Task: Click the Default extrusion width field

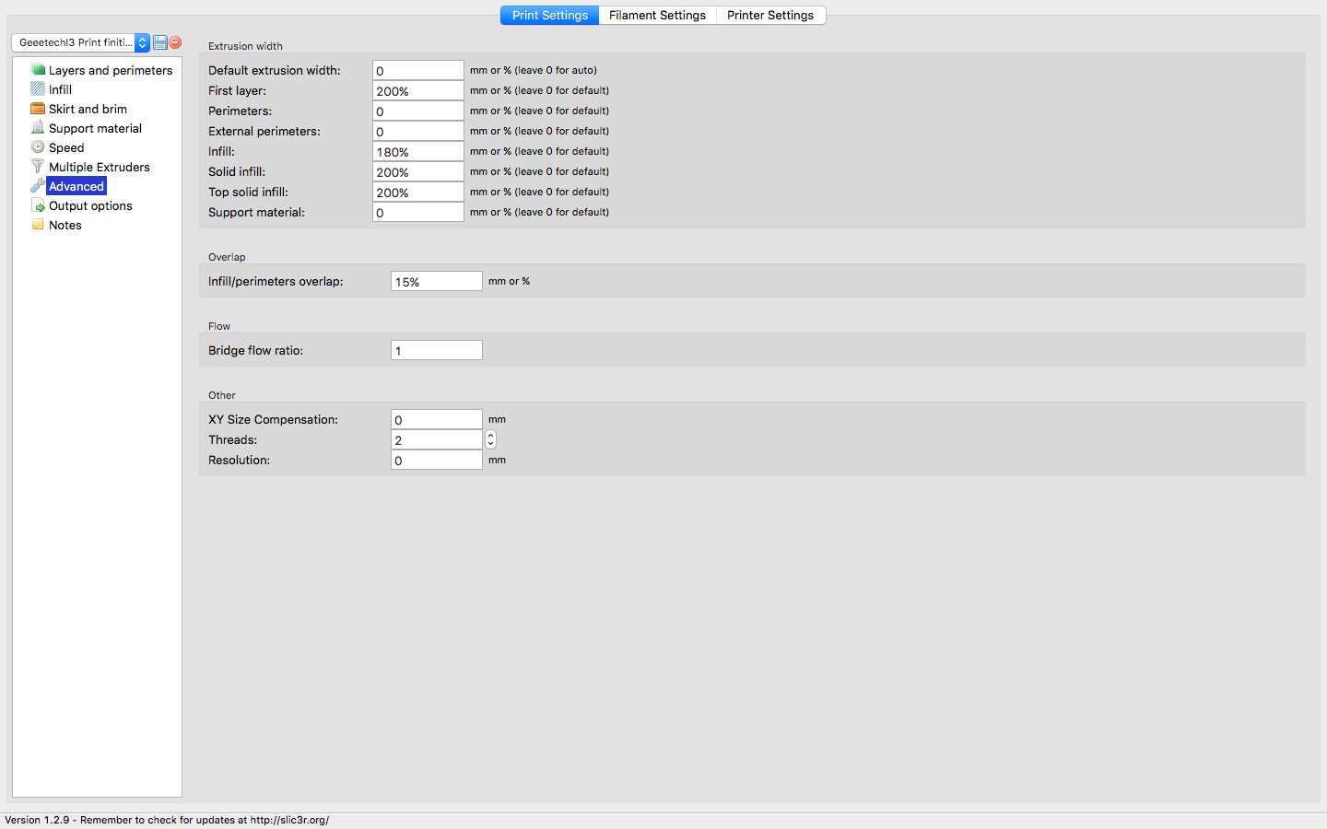Action: click(417, 71)
